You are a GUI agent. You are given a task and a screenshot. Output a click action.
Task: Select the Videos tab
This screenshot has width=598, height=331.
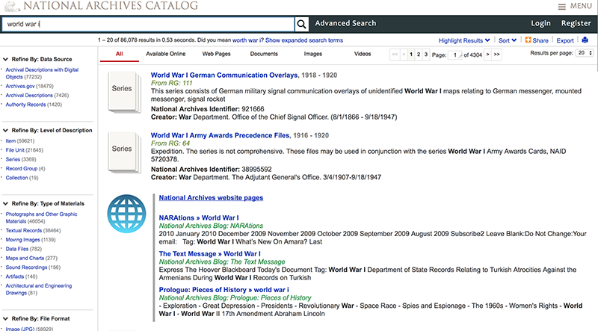(x=362, y=55)
